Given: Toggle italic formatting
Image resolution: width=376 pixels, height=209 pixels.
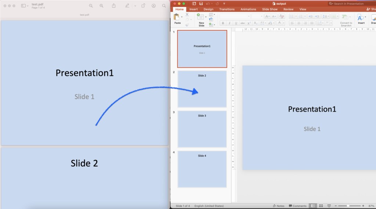Looking at the screenshot, I should (x=229, y=23).
